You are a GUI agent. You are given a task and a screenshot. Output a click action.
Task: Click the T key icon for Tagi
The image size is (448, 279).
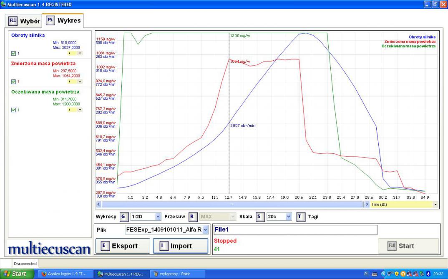click(x=301, y=217)
